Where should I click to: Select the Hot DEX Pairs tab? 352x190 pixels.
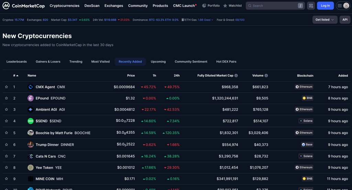(226, 62)
